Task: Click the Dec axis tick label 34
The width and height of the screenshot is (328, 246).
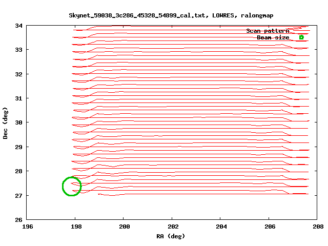Action: 18,26
